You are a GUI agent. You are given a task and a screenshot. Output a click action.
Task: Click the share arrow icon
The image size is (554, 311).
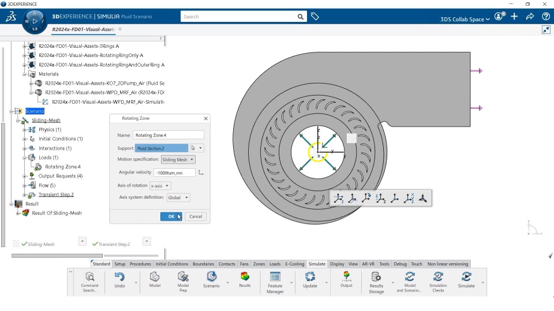click(530, 16)
